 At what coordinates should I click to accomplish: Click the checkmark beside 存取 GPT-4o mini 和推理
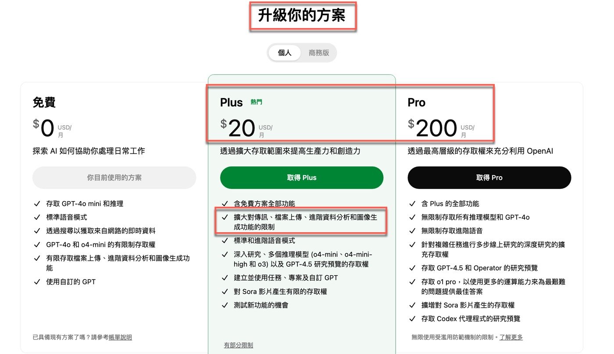point(37,204)
